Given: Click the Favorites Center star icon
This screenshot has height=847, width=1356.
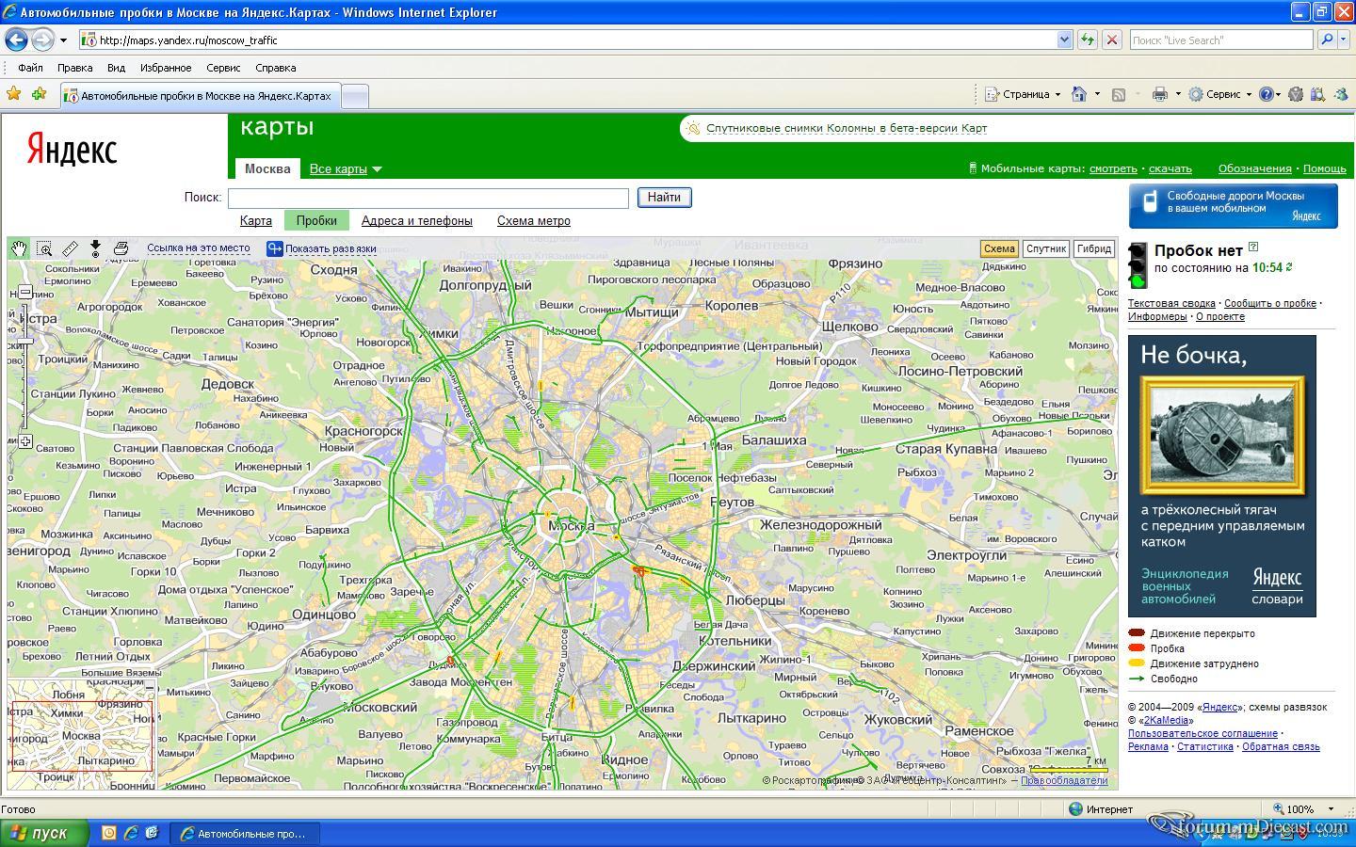Looking at the screenshot, I should (14, 94).
